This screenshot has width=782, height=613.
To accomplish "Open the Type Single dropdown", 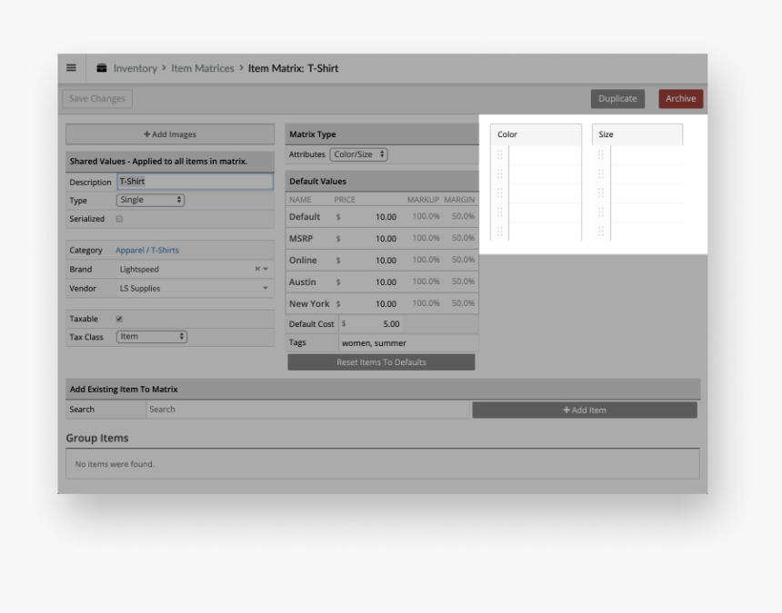I will (151, 200).
